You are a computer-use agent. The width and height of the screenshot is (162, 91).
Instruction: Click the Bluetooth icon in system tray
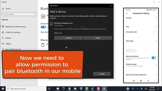click(x=141, y=89)
